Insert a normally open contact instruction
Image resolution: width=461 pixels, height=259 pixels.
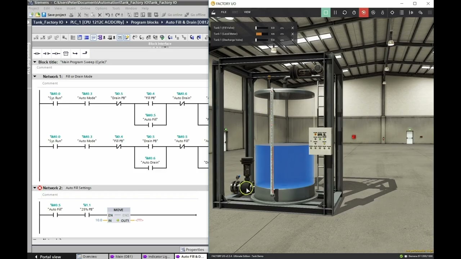(37, 53)
